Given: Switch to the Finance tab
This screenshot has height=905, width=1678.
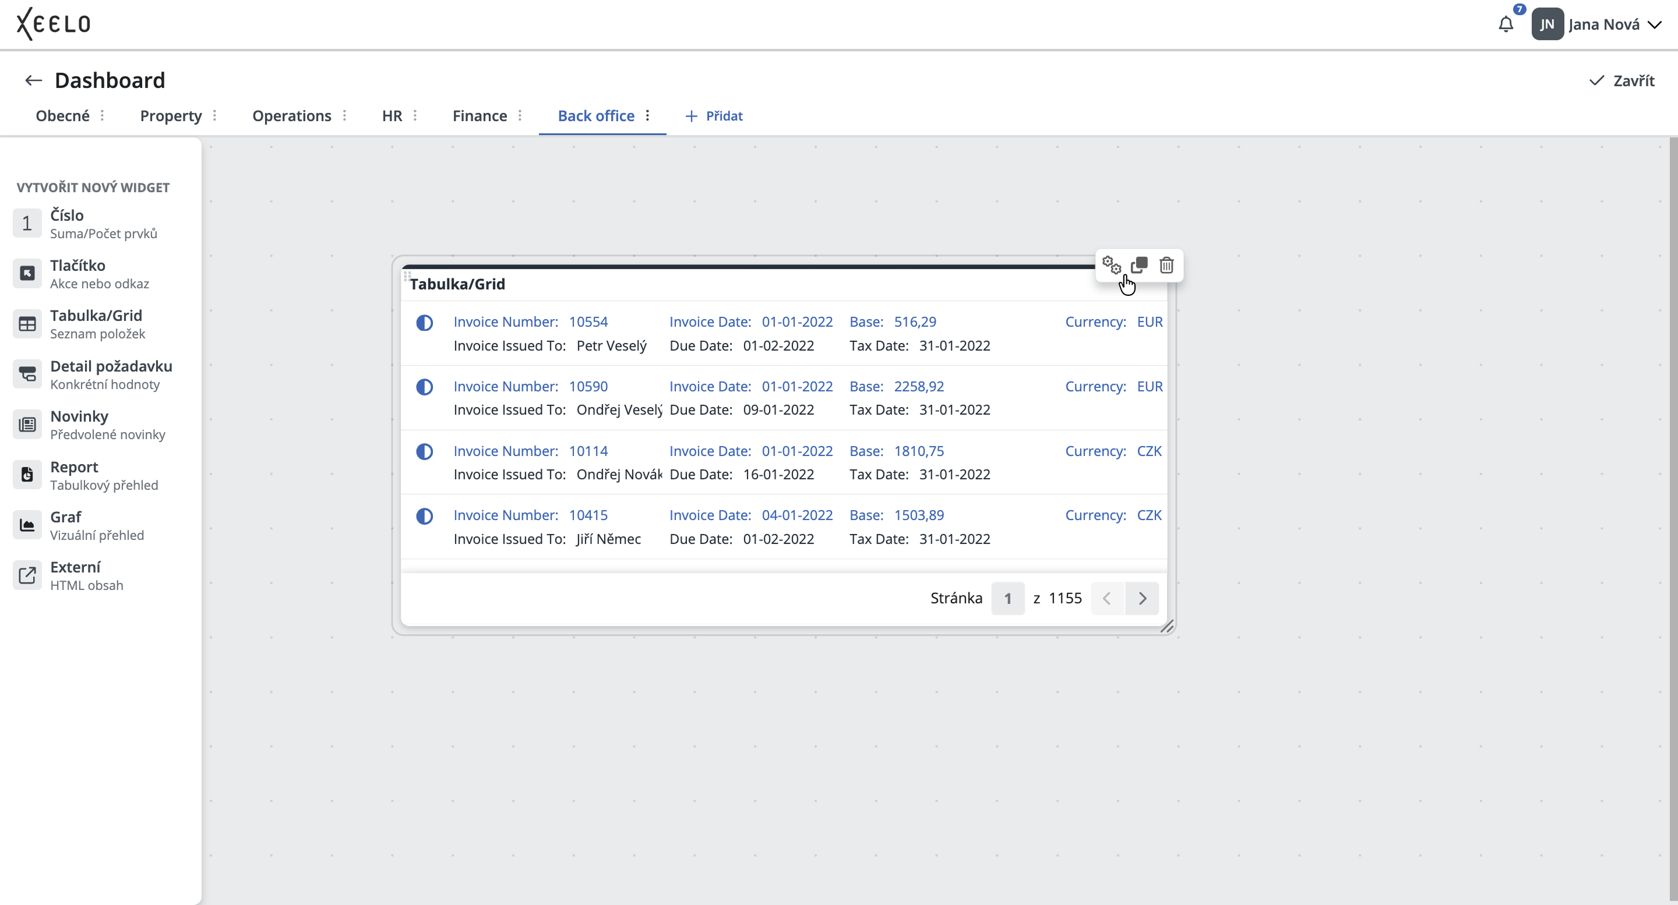Looking at the screenshot, I should tap(480, 116).
